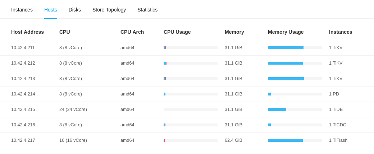Click the memory usage bar for 10.42.4.211
374x154 pixels.
click(x=295, y=48)
